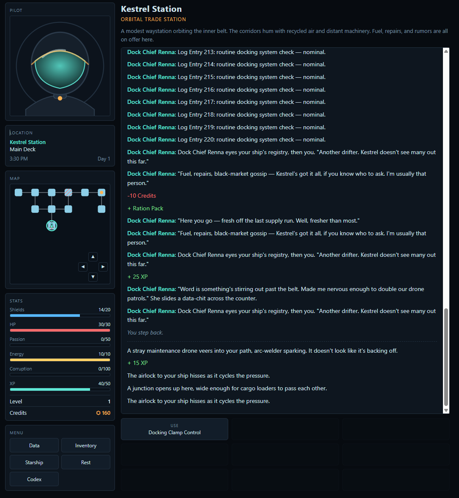Click the log scrollbar up arrow

[x=446, y=51]
